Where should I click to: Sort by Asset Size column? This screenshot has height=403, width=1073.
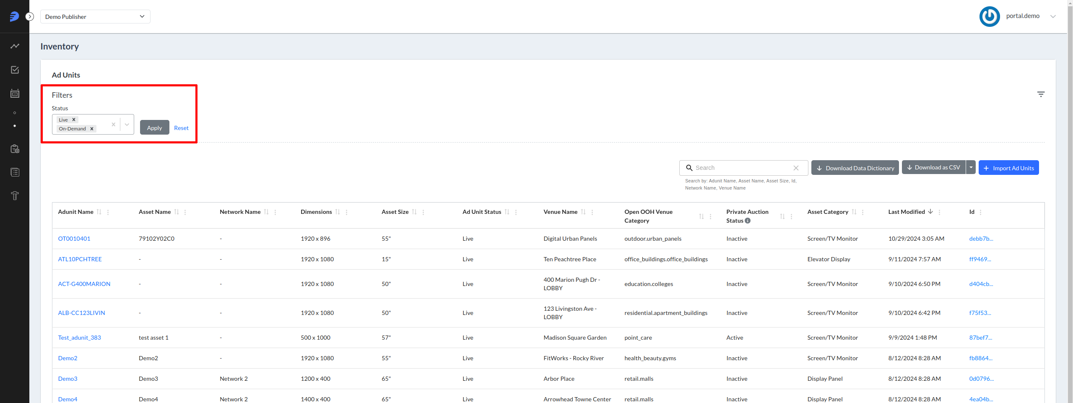[414, 212]
